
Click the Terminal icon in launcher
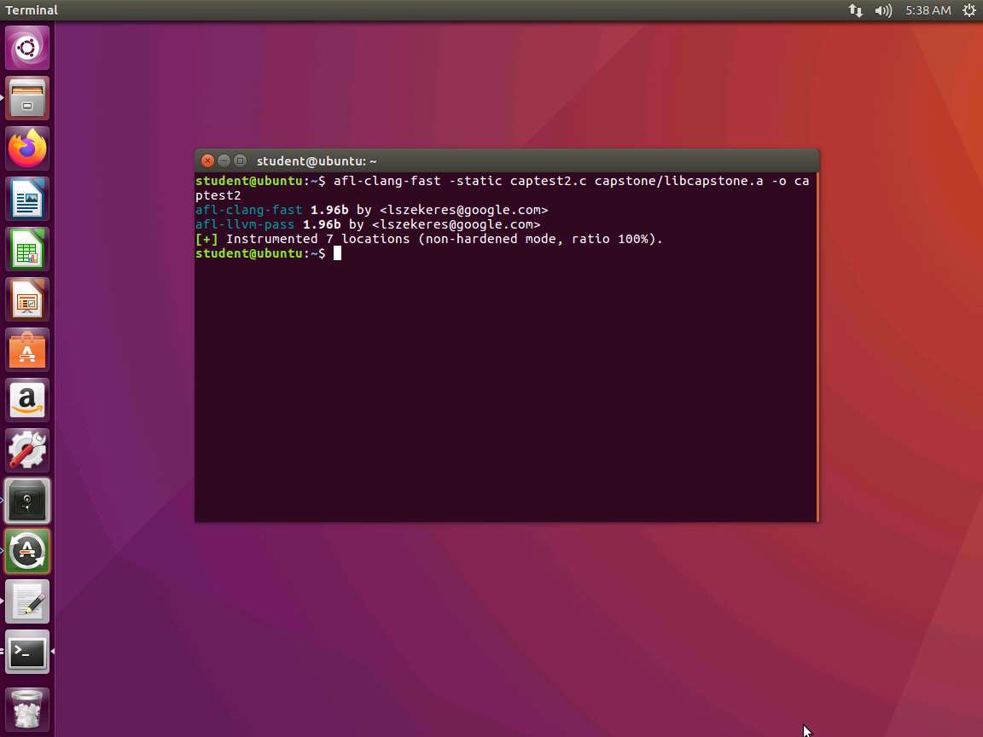pos(27,653)
